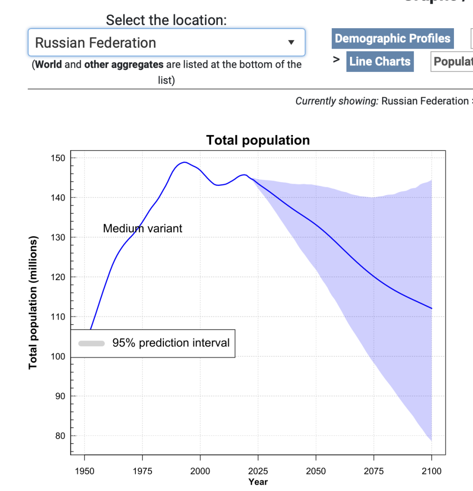
Task: Click the "95% prediction interval" legend text
Action: pos(171,343)
